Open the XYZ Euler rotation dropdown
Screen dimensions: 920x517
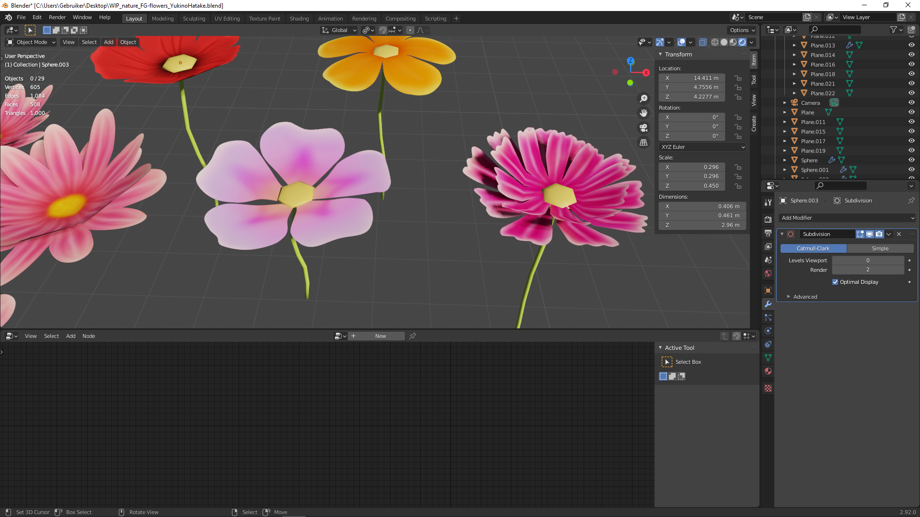[x=702, y=147]
